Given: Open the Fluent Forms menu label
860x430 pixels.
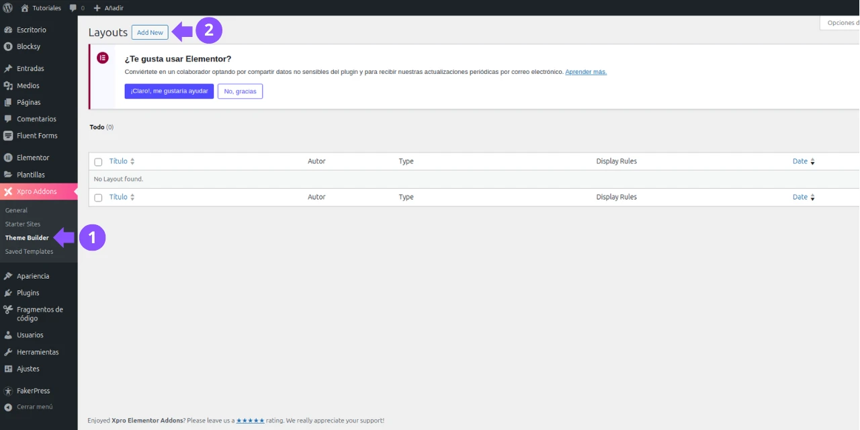Looking at the screenshot, I should pos(37,136).
